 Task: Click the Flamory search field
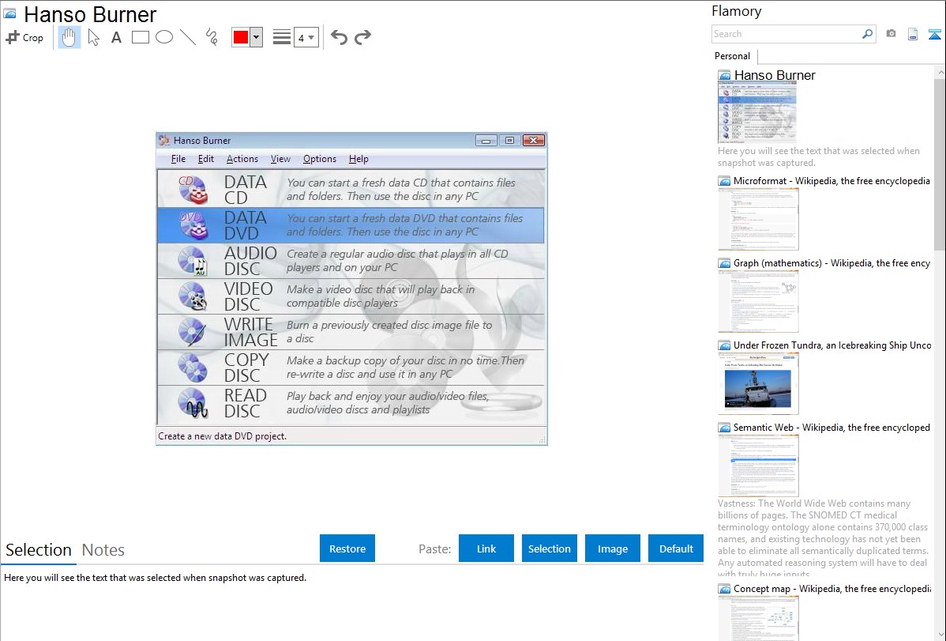pyautogui.click(x=786, y=34)
